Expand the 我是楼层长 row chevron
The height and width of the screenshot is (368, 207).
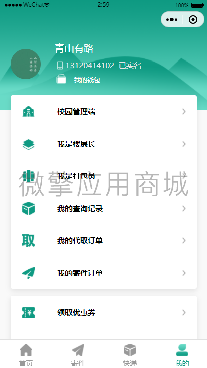184,144
